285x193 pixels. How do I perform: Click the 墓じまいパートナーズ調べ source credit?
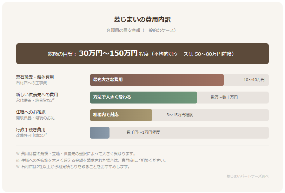pos(247,176)
